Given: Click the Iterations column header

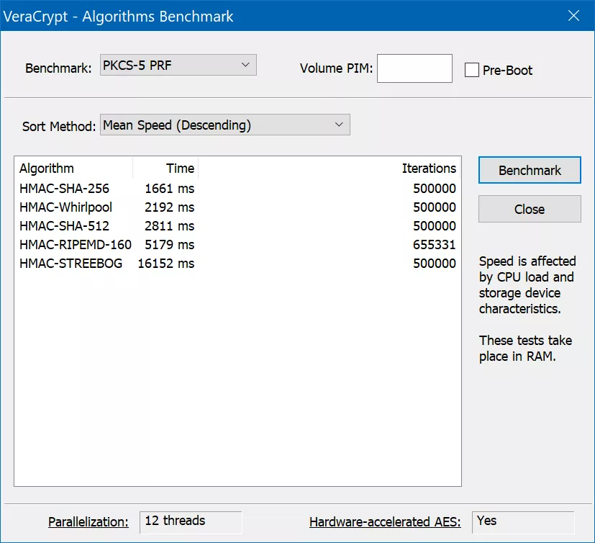Looking at the screenshot, I should click(329, 168).
